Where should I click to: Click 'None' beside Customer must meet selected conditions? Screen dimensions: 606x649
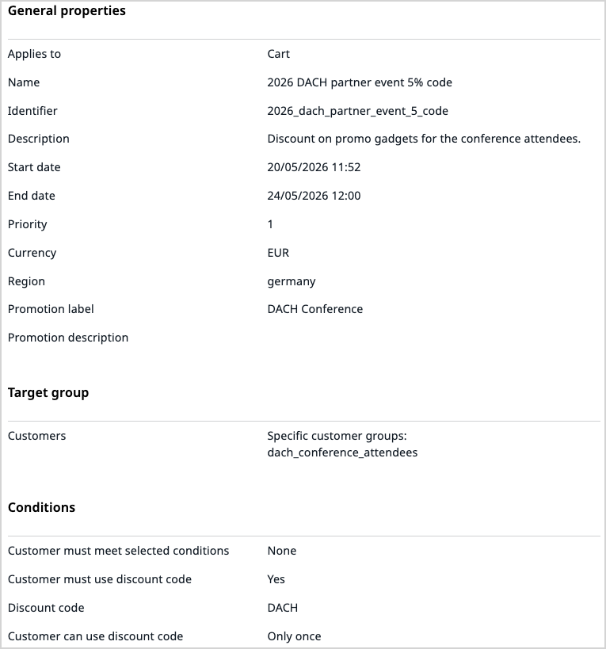tap(282, 551)
